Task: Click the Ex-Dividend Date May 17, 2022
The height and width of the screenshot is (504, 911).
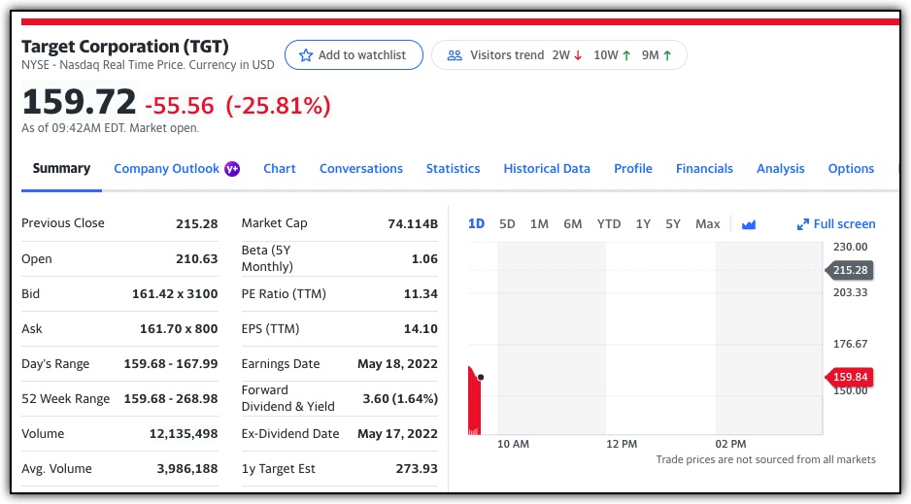Action: pyautogui.click(x=397, y=434)
